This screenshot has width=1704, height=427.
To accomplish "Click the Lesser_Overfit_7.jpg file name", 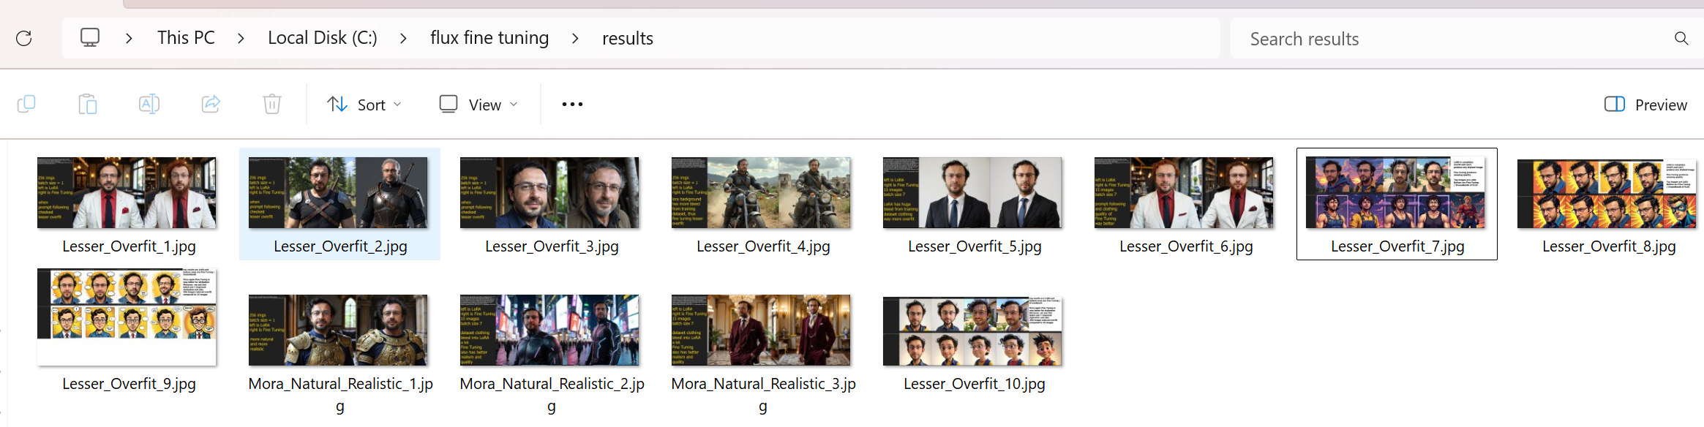I will [x=1397, y=246].
